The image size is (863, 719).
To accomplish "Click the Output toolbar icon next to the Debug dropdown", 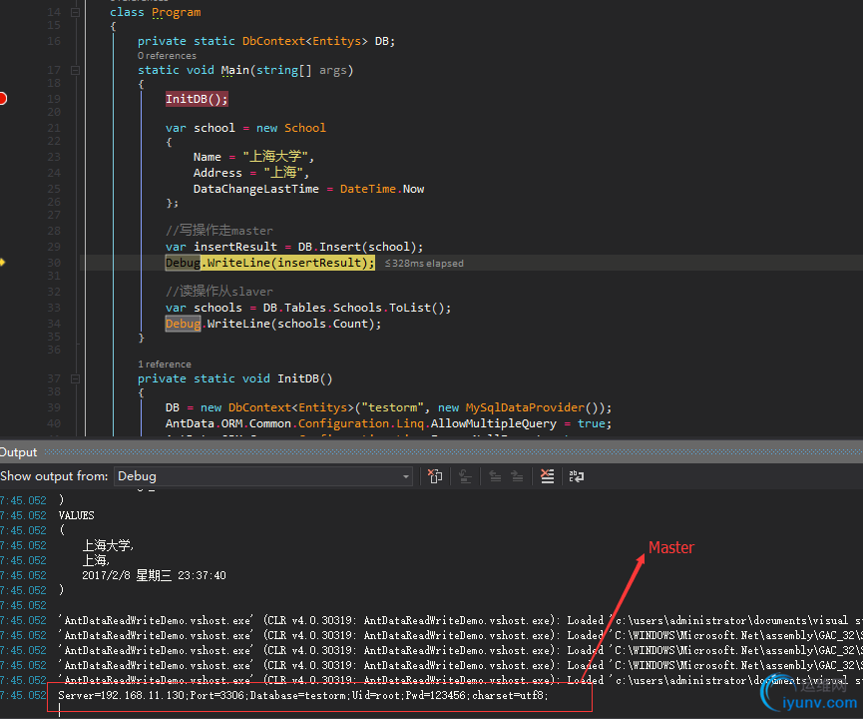I will click(435, 476).
